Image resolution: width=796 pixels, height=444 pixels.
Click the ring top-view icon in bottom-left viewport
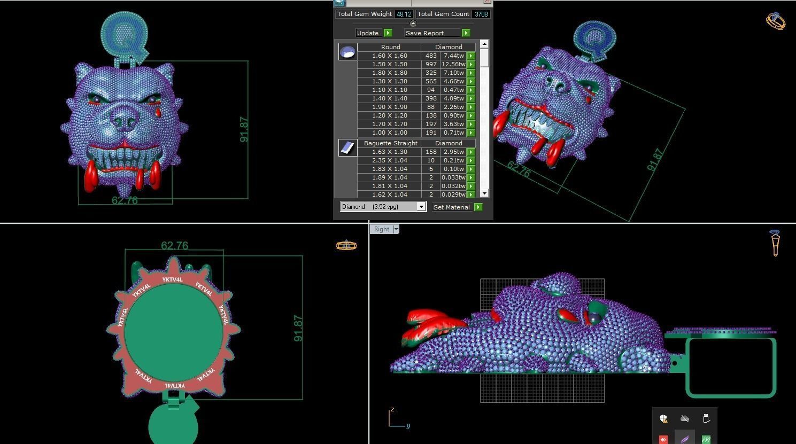(x=346, y=245)
